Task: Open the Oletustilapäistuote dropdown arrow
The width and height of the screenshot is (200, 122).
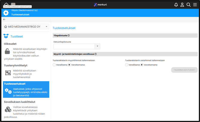Action: [97, 46]
